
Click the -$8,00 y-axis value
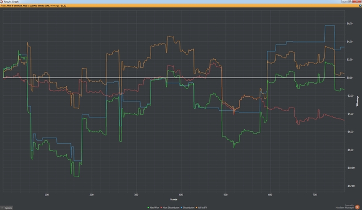coord(350,149)
